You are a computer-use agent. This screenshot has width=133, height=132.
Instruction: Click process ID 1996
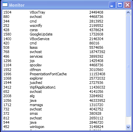click(x=7, y=74)
